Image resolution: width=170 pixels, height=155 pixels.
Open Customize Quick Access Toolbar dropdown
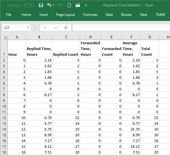[86, 5]
